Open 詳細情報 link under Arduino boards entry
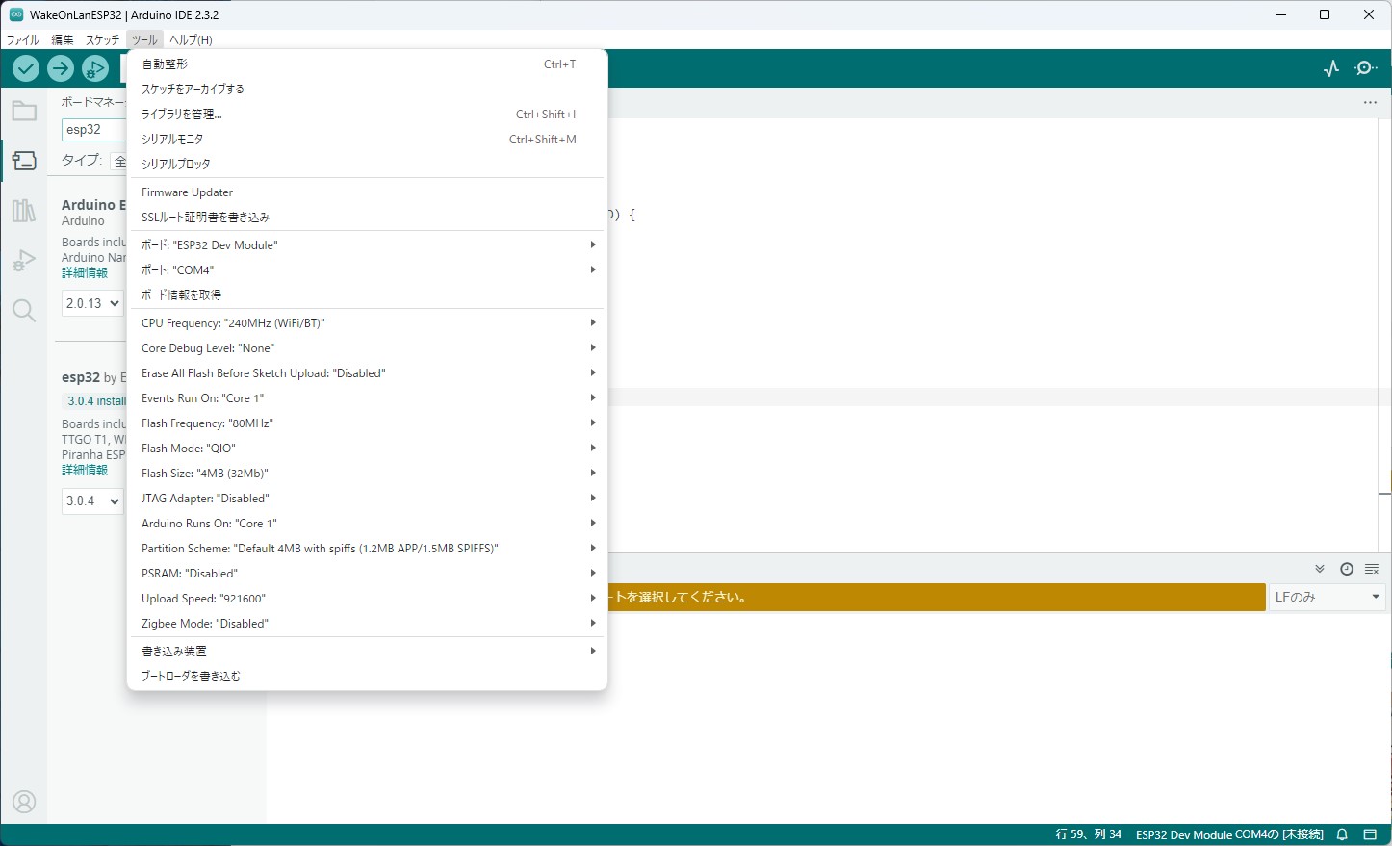This screenshot has height=846, width=1392. 85,273
